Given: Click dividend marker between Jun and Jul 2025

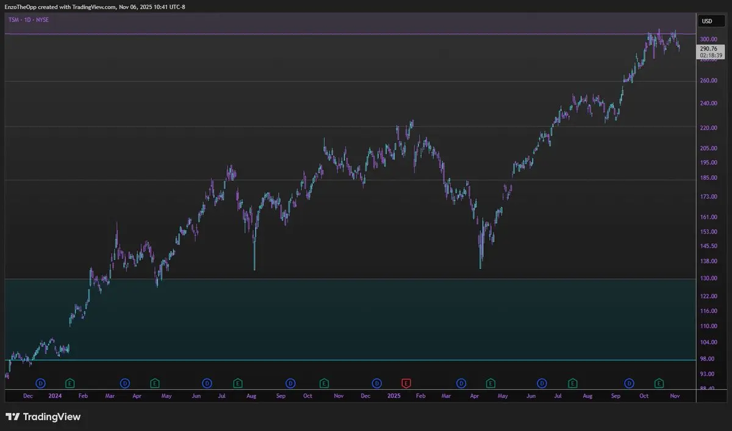Looking at the screenshot, I should [x=542, y=383].
